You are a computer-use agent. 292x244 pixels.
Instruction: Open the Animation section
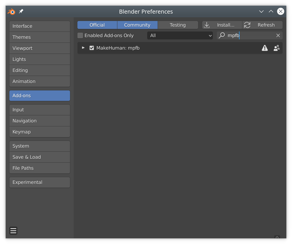[40, 81]
